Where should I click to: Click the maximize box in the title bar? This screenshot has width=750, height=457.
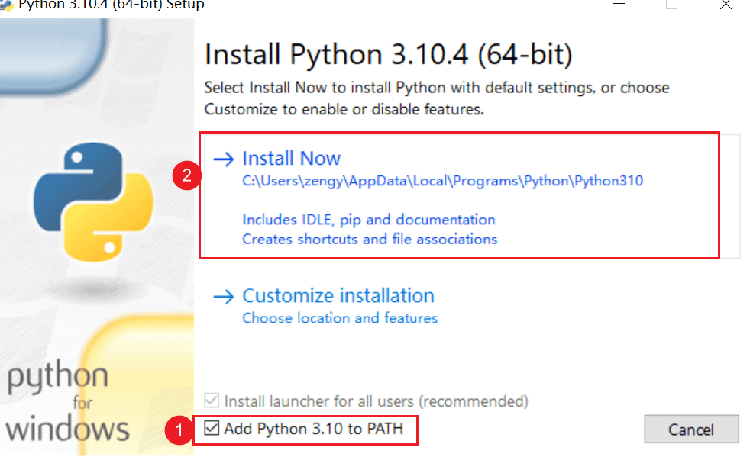pos(671,5)
